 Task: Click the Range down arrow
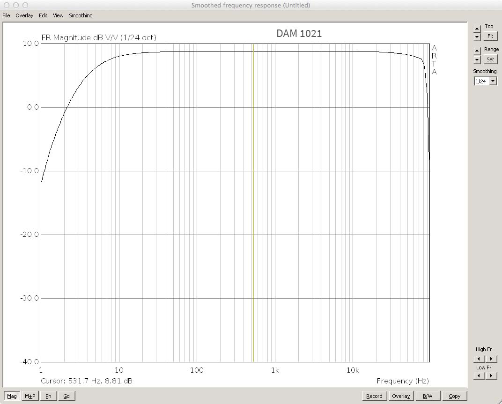[477, 59]
